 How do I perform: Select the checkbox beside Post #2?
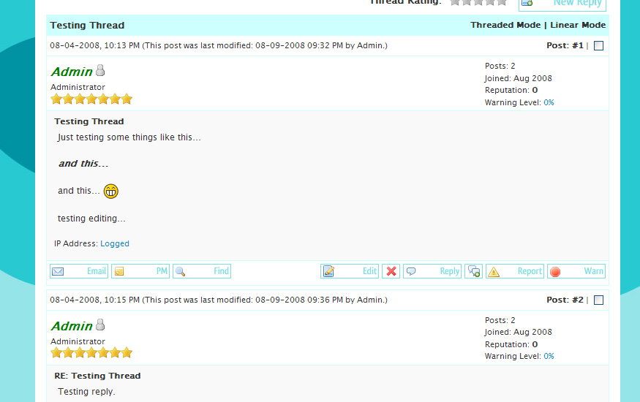tap(598, 300)
